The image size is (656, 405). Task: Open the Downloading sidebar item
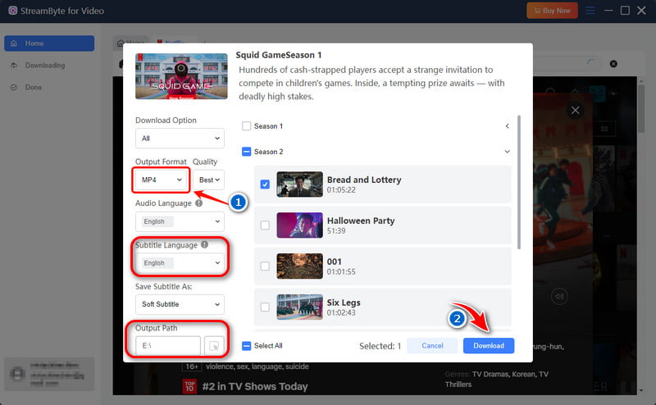point(49,66)
